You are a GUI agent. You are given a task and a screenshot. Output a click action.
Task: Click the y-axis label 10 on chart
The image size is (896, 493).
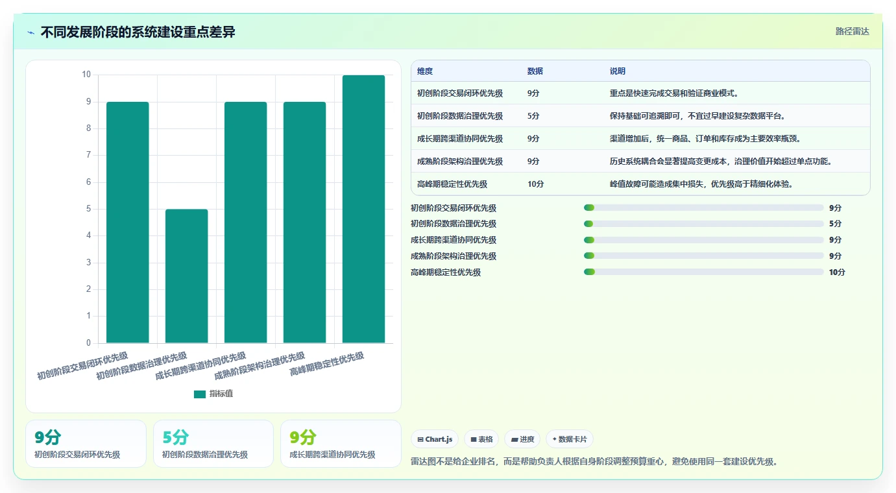click(86, 75)
